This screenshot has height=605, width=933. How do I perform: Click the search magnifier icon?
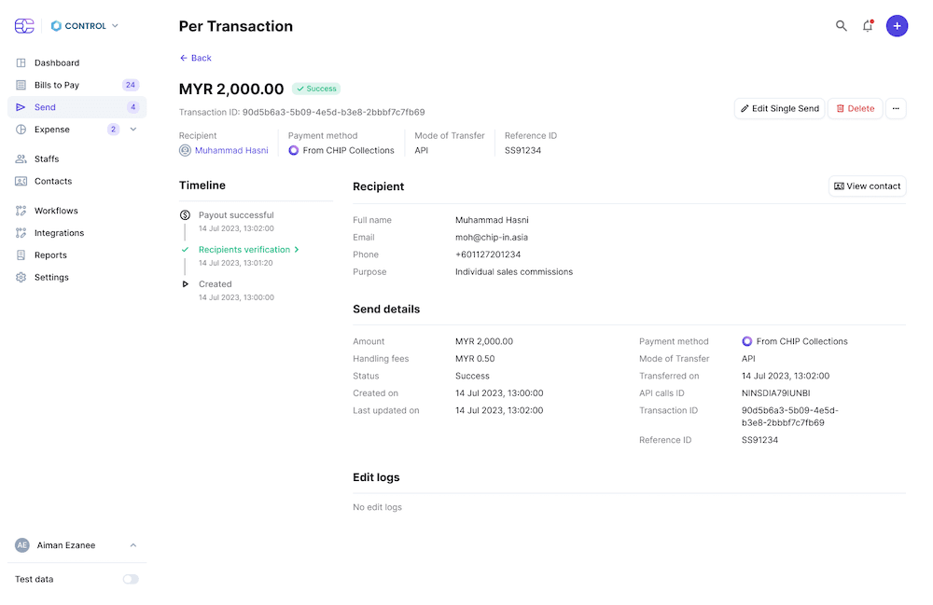coord(841,26)
